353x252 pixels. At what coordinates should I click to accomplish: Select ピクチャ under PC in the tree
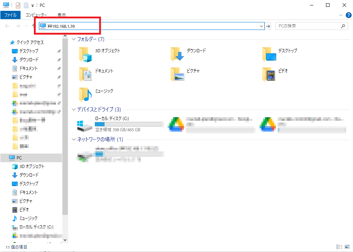22,201
